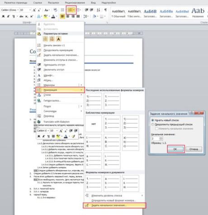This screenshot has height=215, width=208.
Task: Open the font size dropdown in the ribbon
Action: pos(30,10)
